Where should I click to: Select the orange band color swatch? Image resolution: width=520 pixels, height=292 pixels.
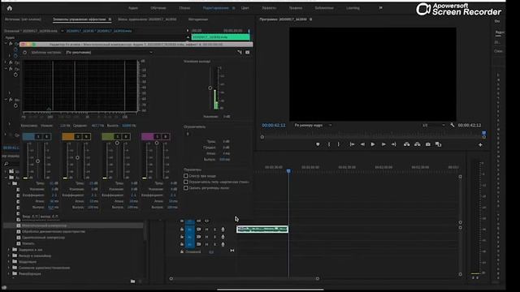68,137
